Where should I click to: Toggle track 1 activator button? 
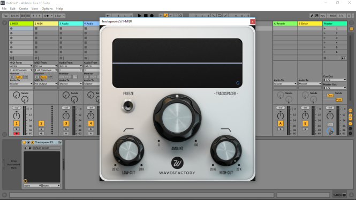[x=17, y=124]
